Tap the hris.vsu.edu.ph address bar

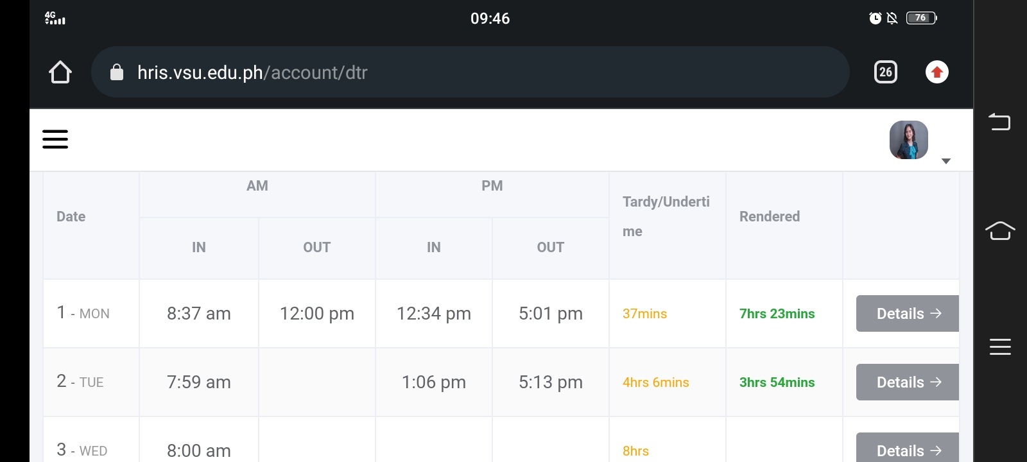tap(449, 73)
